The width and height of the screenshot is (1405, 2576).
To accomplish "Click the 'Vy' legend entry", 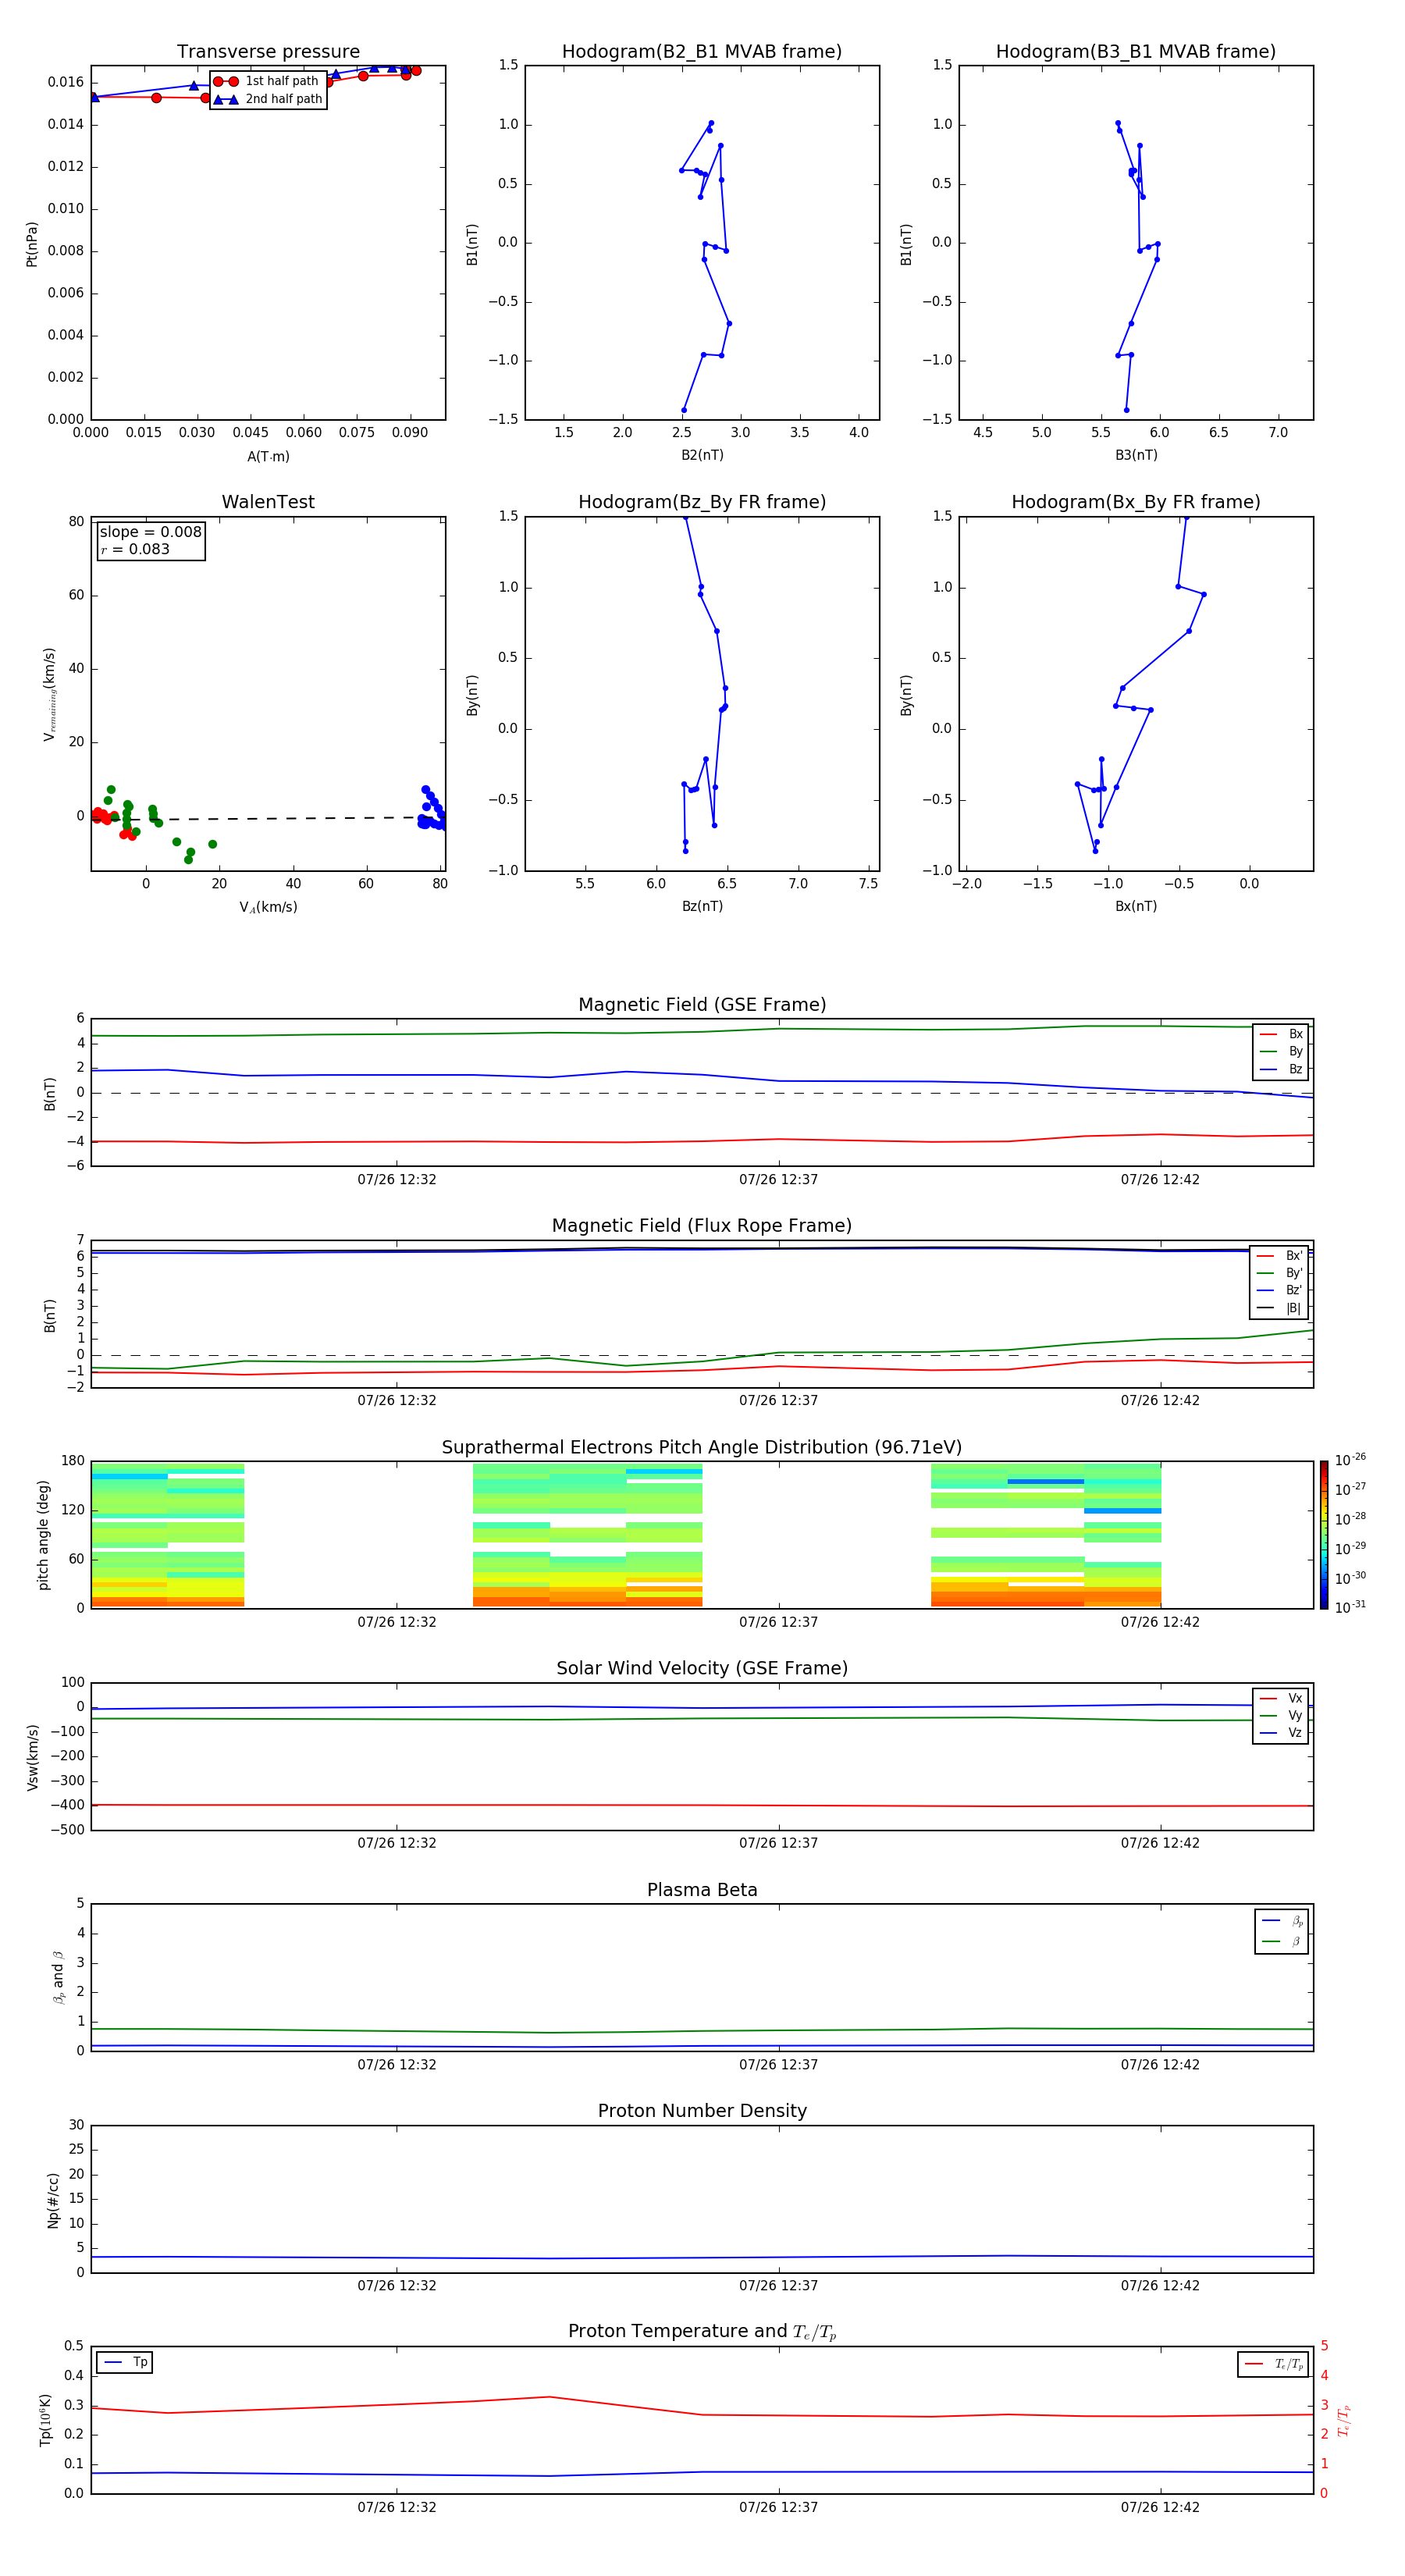I will pyautogui.click(x=1281, y=1715).
